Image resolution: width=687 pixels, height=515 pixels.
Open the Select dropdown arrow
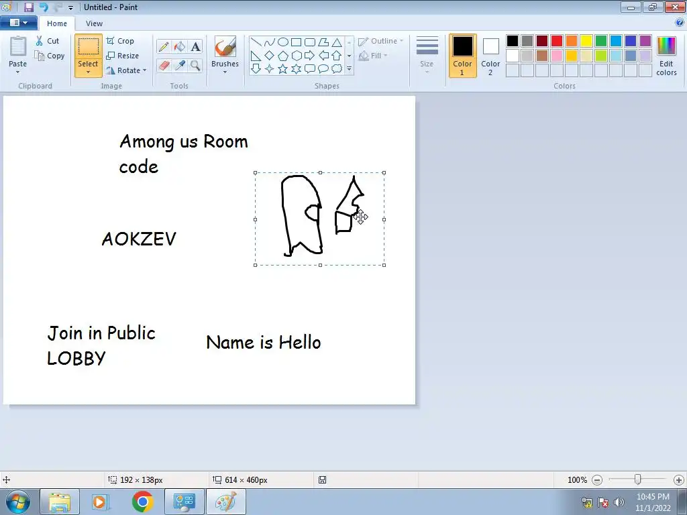pyautogui.click(x=88, y=72)
